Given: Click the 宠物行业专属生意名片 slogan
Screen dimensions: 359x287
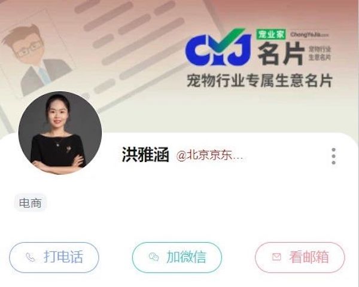Looking at the screenshot, I should [x=260, y=81].
